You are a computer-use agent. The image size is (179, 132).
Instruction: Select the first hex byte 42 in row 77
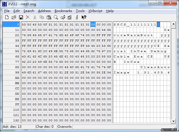[24, 62]
